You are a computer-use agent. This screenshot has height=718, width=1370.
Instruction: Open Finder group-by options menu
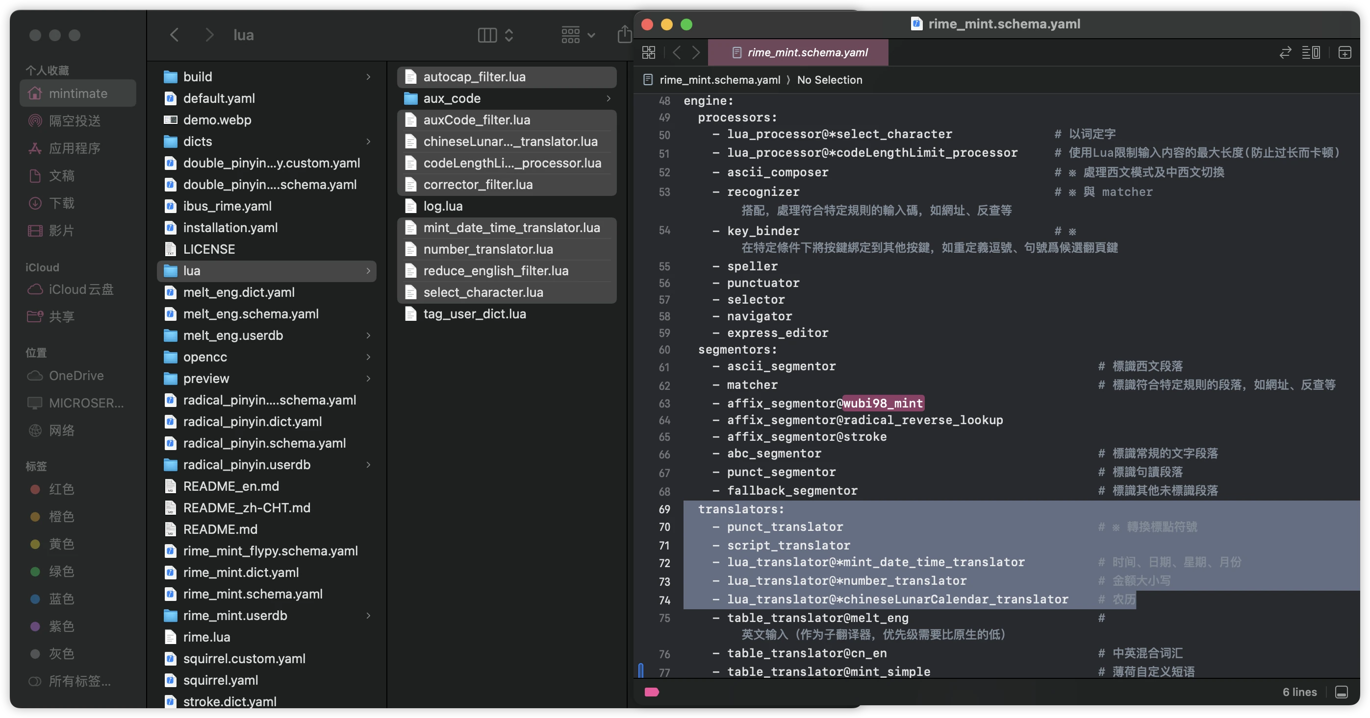578,35
